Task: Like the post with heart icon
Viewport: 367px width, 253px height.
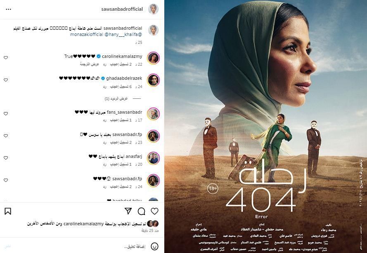Action: (154, 211)
